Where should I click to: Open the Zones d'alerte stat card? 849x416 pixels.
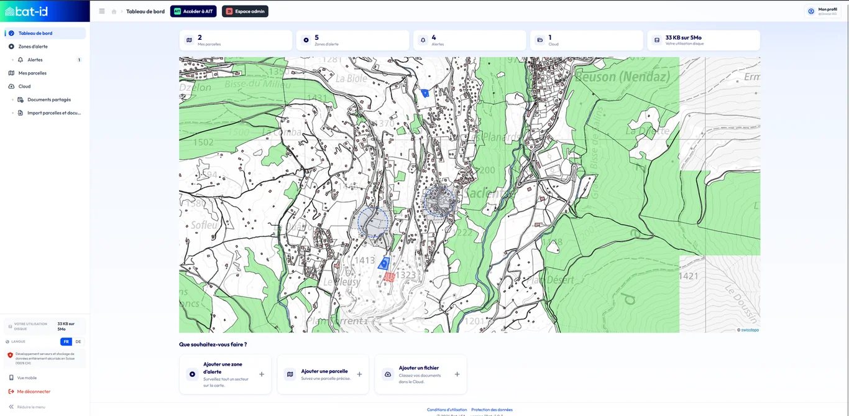(x=352, y=40)
